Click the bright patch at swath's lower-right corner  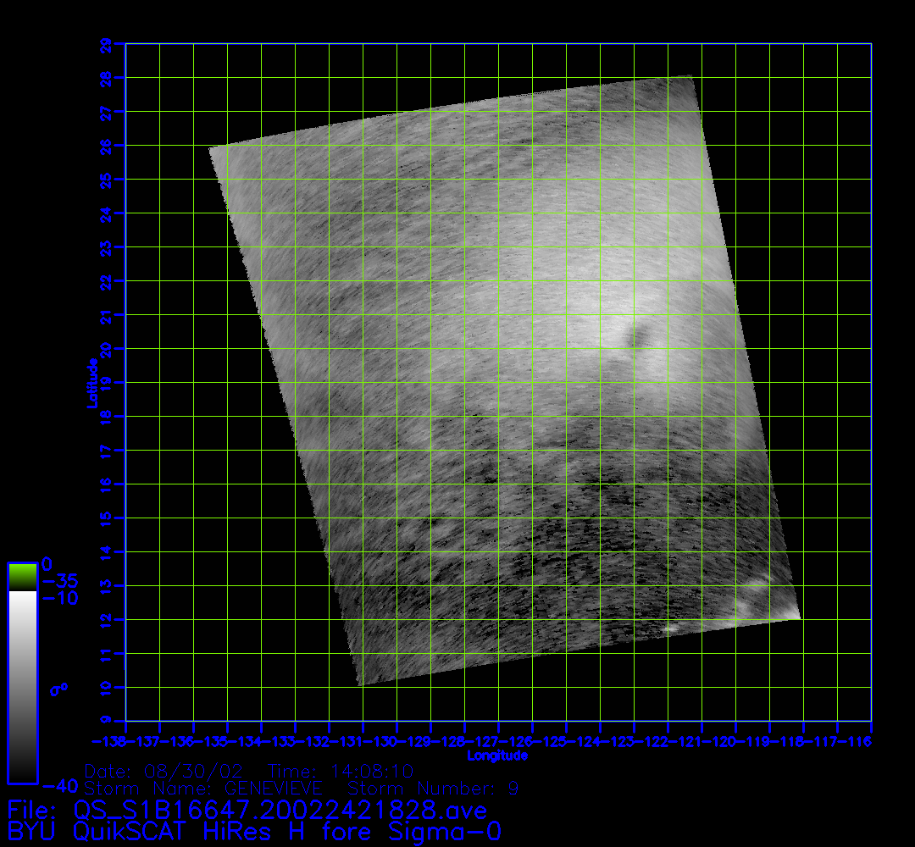[x=757, y=601]
